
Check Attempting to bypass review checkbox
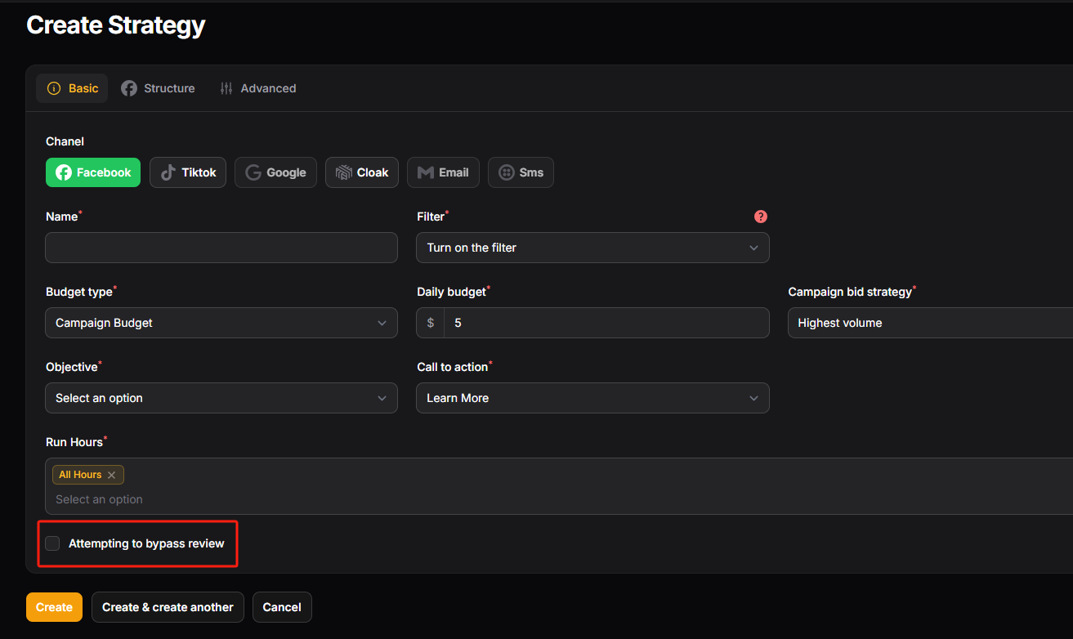(52, 543)
